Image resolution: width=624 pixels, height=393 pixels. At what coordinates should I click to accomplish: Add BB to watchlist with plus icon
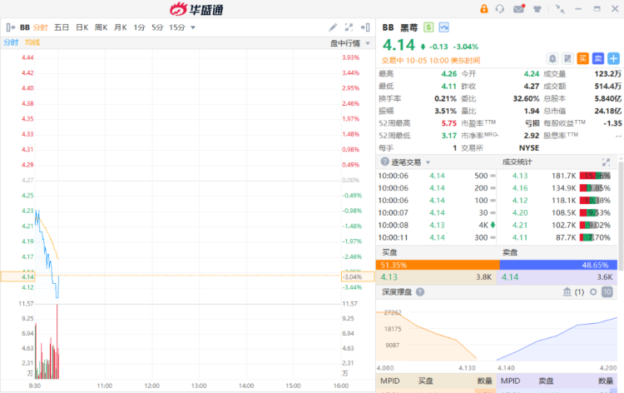613,58
